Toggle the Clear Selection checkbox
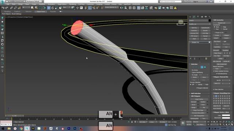The width and height of the screenshot is (234, 131). (214, 90)
